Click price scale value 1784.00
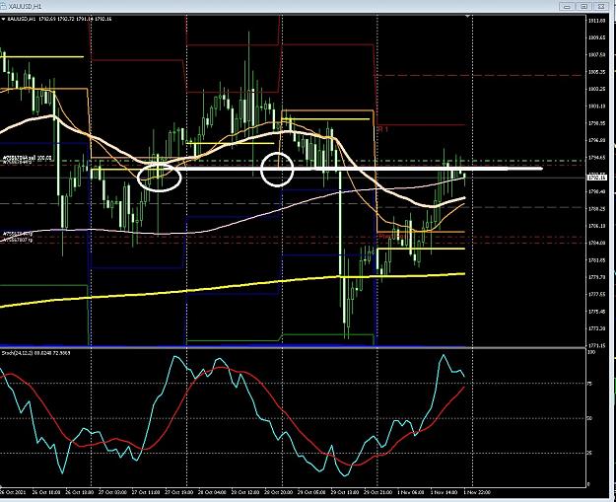This screenshot has width=616, height=502. click(596, 243)
